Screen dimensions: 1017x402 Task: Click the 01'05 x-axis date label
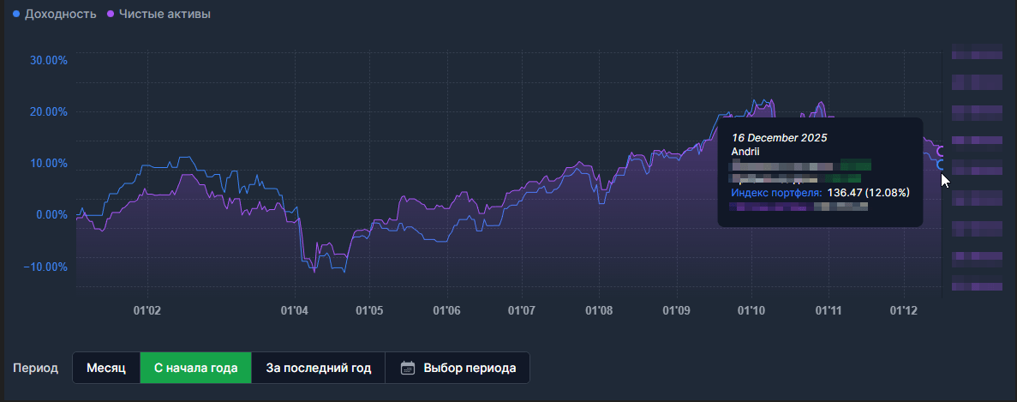369,310
